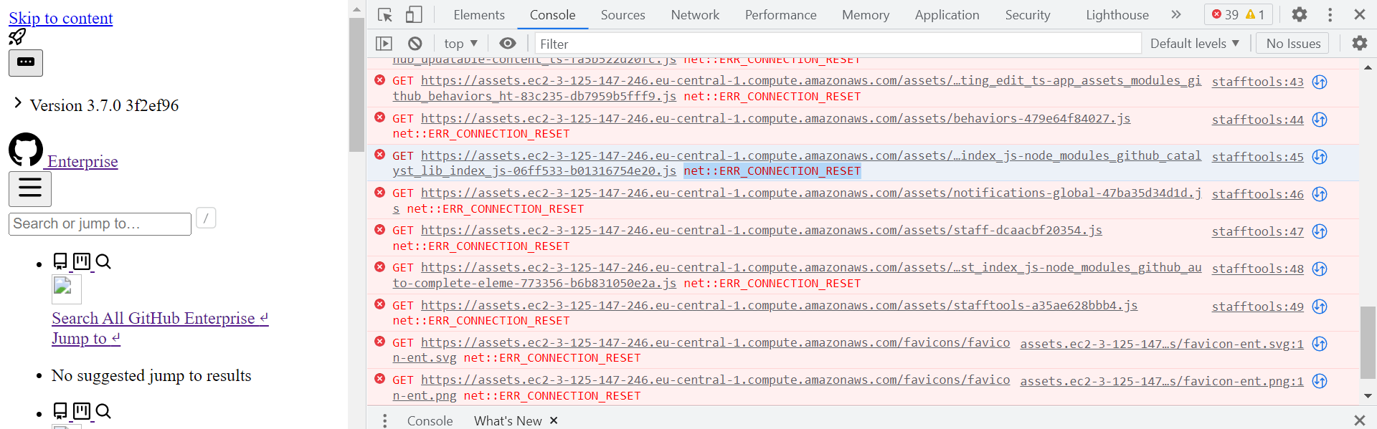Create a live expression with the eye icon
The width and height of the screenshot is (1377, 429).
coord(508,43)
